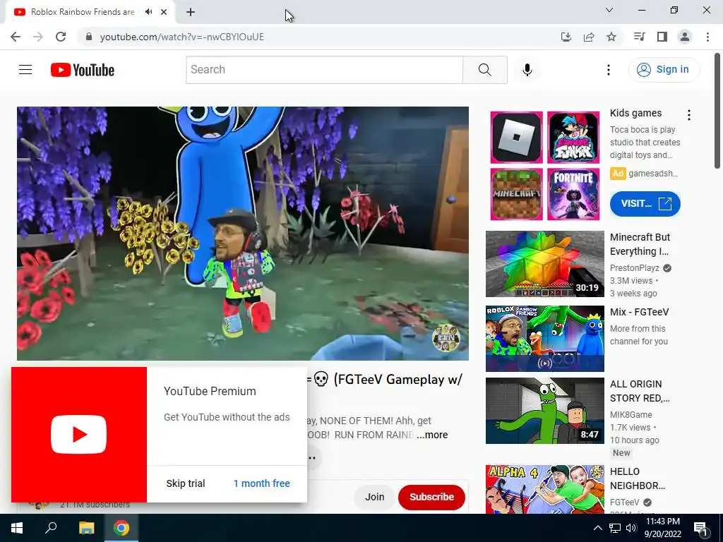The height and width of the screenshot is (542, 723).
Task: Close the Roblox Rainbow Friends tab
Action: coord(164,12)
